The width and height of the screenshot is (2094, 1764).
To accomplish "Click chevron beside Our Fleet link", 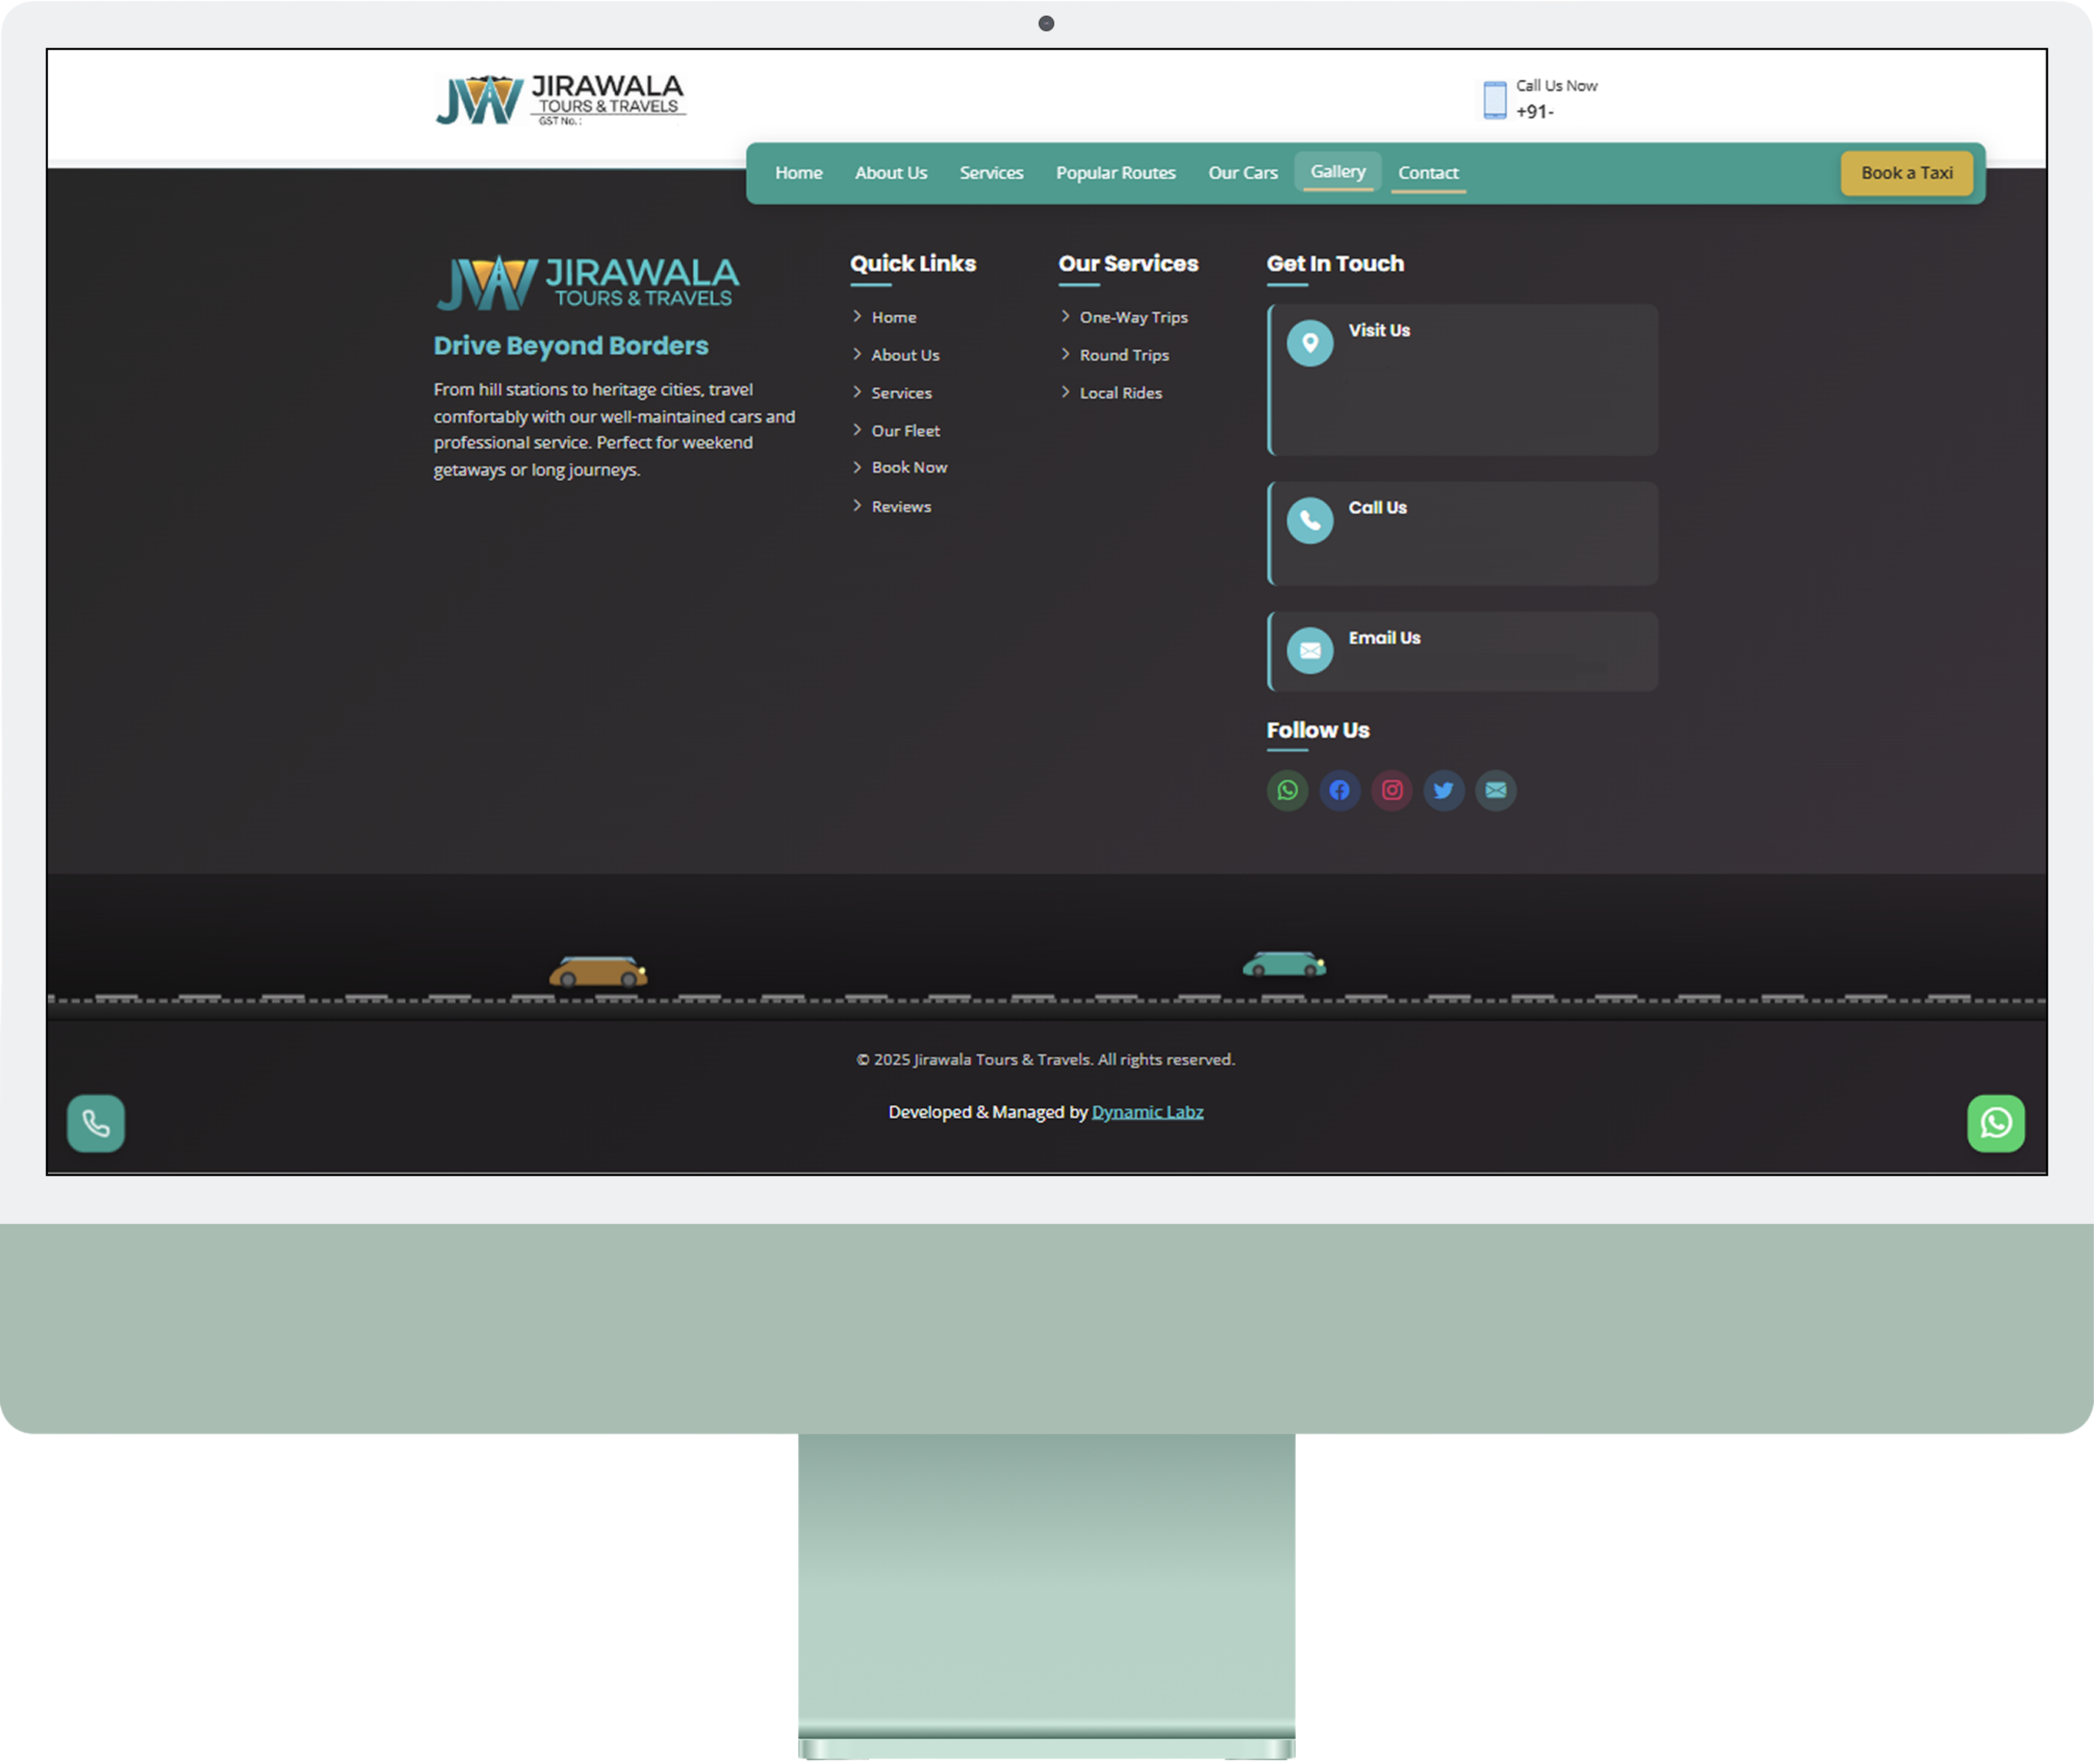I will [x=857, y=430].
